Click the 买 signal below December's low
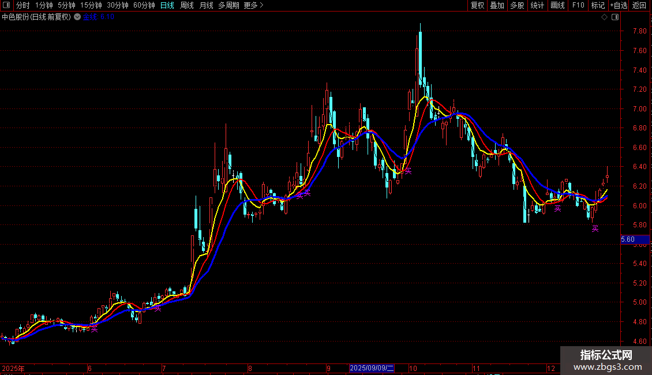 tap(595, 228)
